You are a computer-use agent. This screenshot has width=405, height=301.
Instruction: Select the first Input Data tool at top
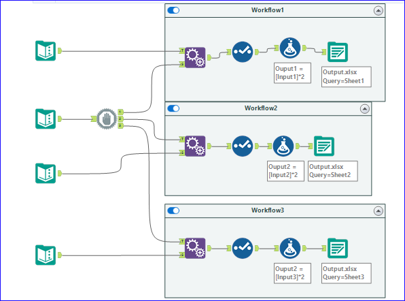pyautogui.click(x=46, y=50)
